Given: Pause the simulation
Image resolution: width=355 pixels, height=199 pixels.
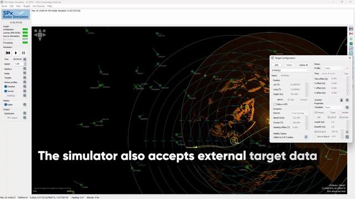Looking at the screenshot, I should (x=23, y=53).
